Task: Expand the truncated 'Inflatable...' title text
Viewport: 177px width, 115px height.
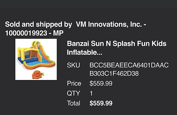Action: click(85, 52)
